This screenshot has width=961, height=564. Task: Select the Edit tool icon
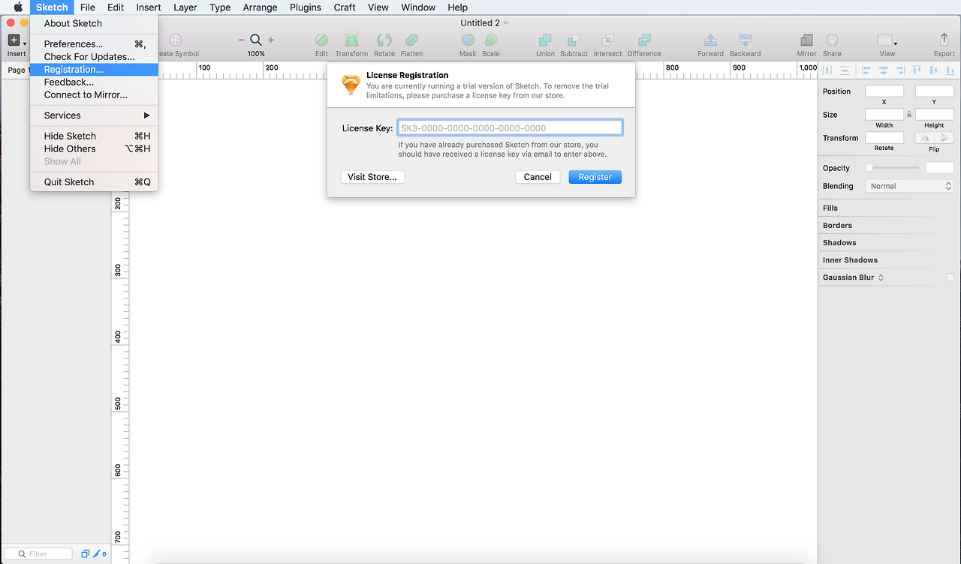click(x=321, y=40)
